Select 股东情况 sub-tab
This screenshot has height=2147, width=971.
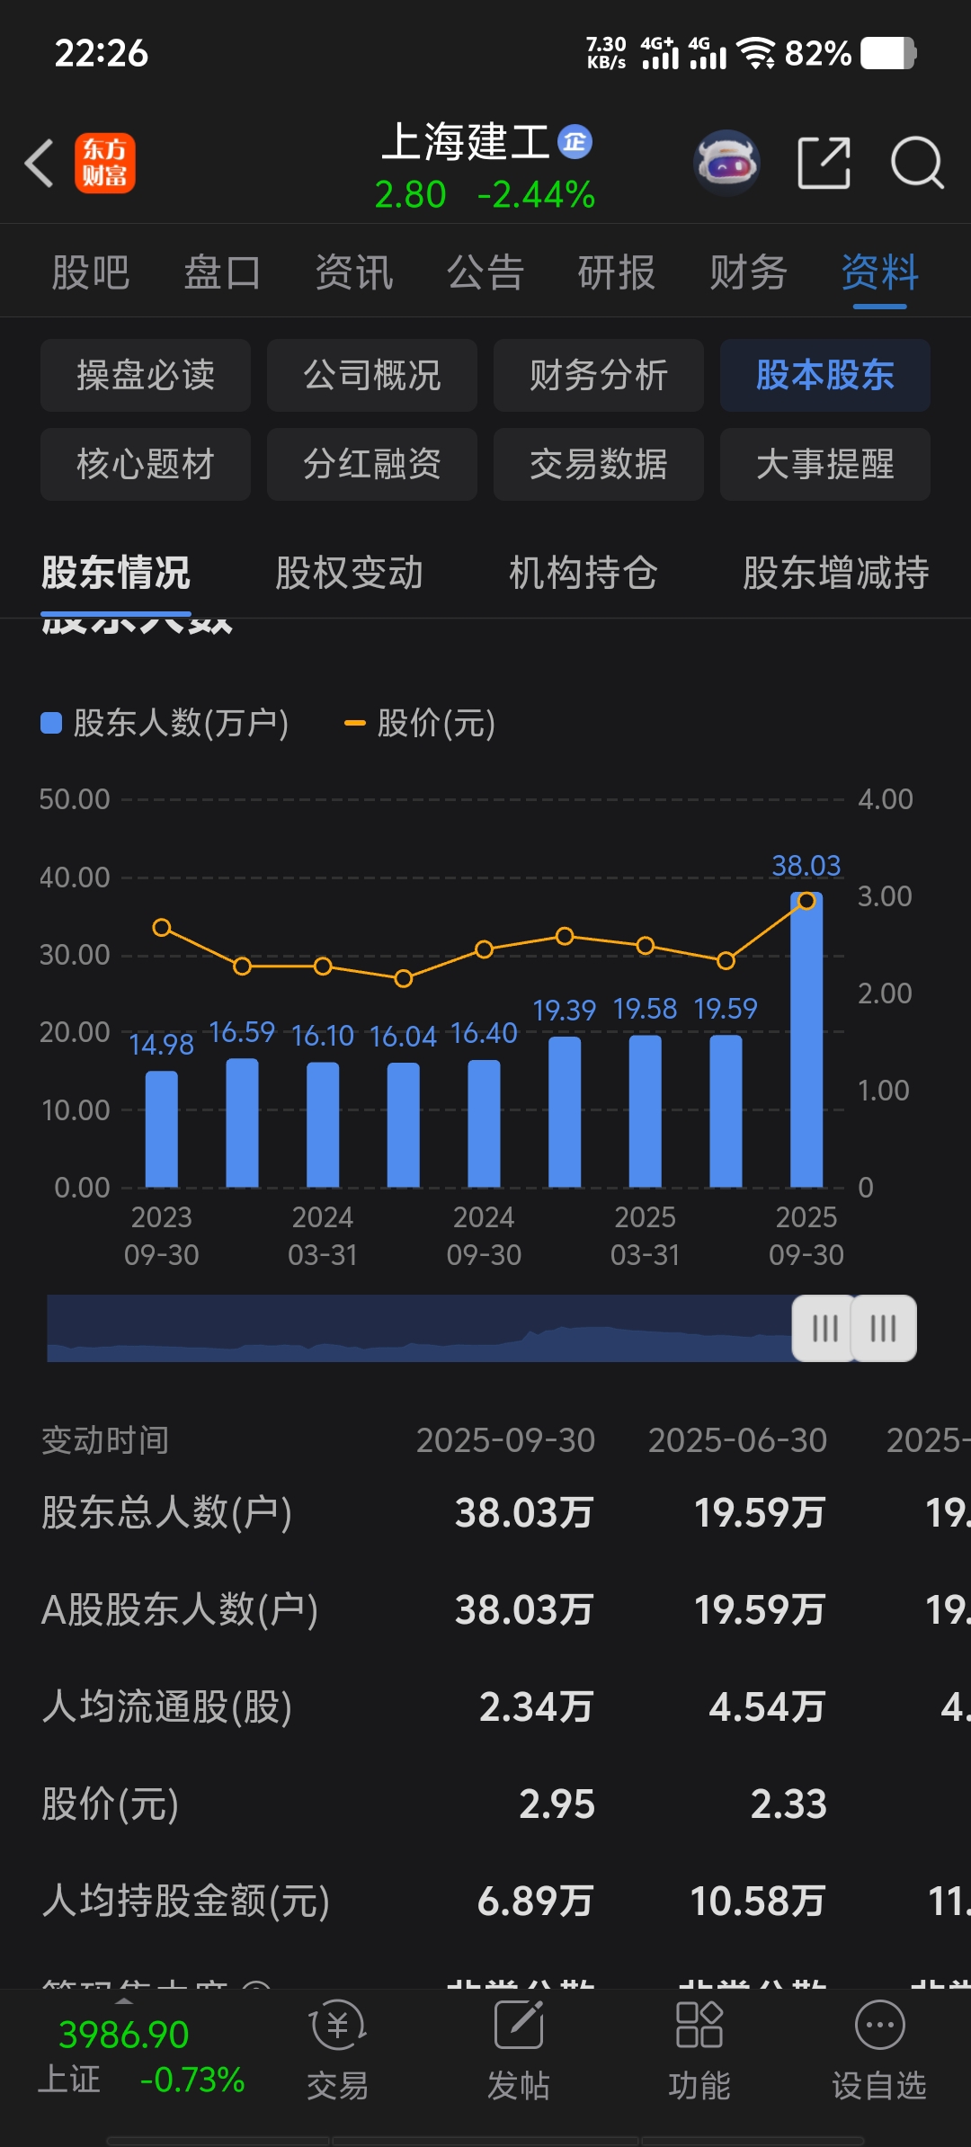pyautogui.click(x=116, y=573)
